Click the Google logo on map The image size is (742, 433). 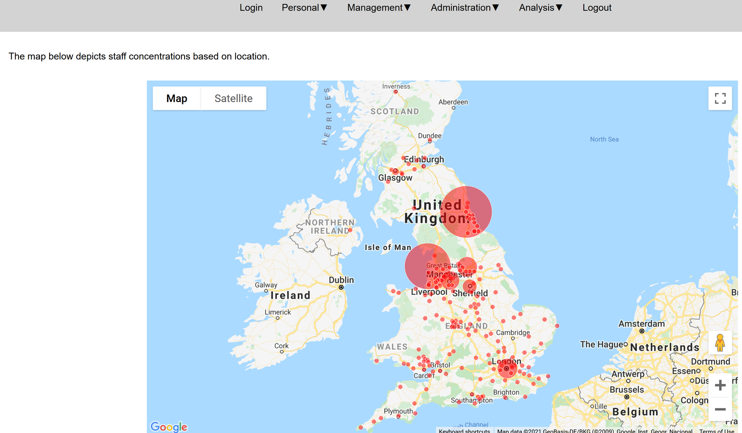(x=169, y=427)
